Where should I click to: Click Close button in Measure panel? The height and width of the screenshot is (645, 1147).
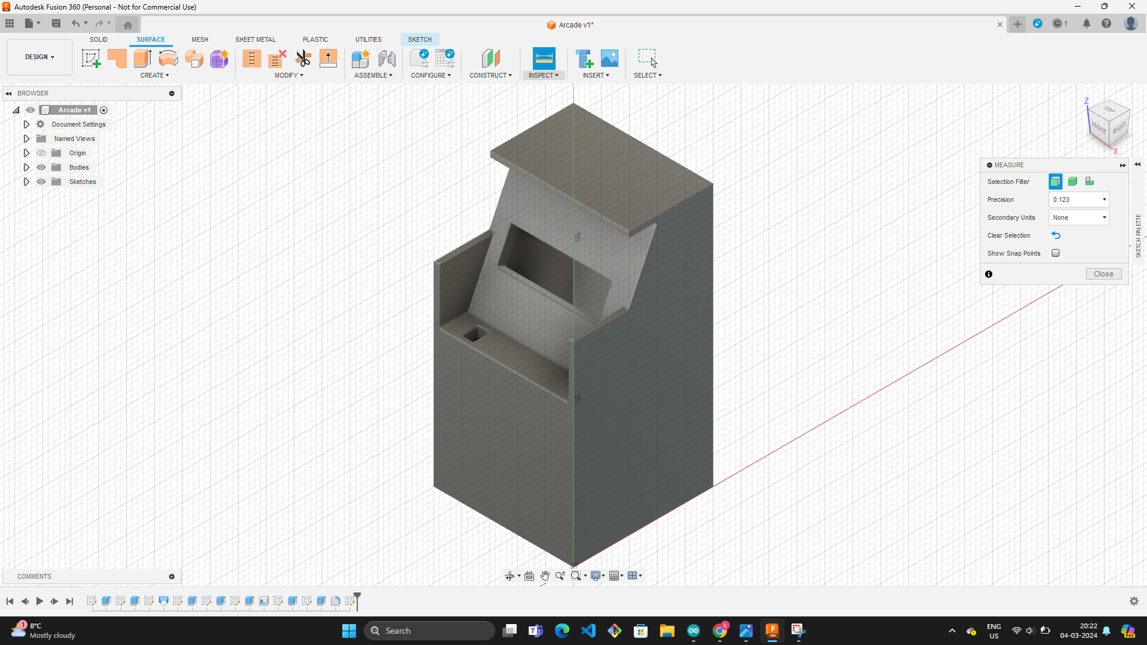tap(1103, 274)
